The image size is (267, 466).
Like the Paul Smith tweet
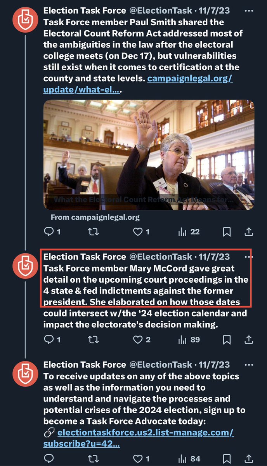click(138, 232)
